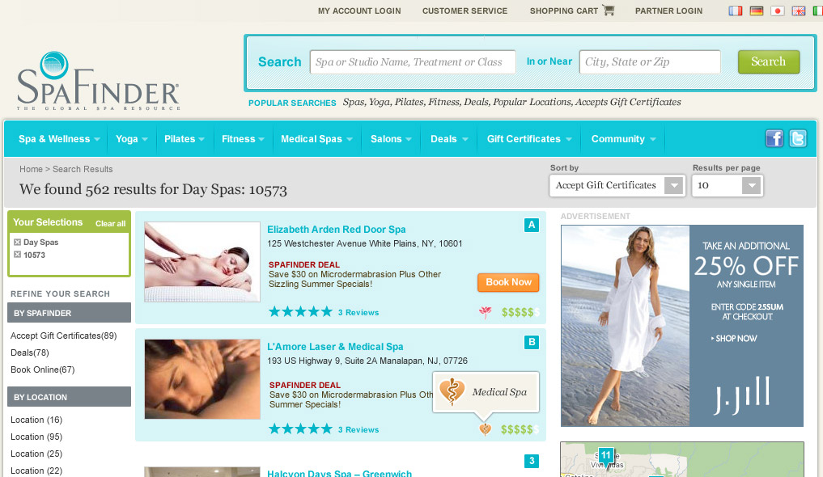Open 3 Reviews for L'Amore Laser
This screenshot has width=823, height=477.
pos(358,430)
